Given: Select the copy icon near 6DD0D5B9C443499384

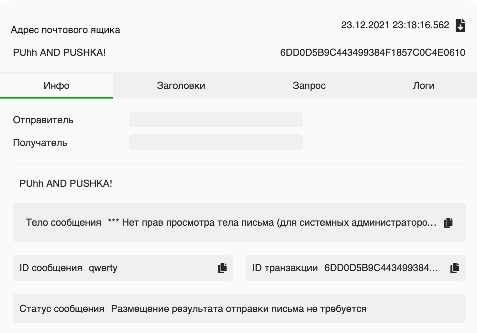Looking at the screenshot, I should pos(454,268).
